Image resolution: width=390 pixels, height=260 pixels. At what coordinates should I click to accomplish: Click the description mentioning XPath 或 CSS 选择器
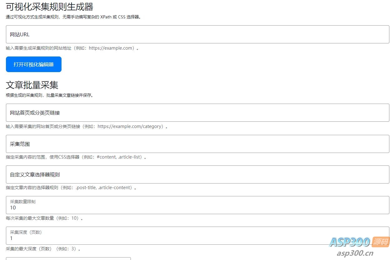click(x=74, y=17)
